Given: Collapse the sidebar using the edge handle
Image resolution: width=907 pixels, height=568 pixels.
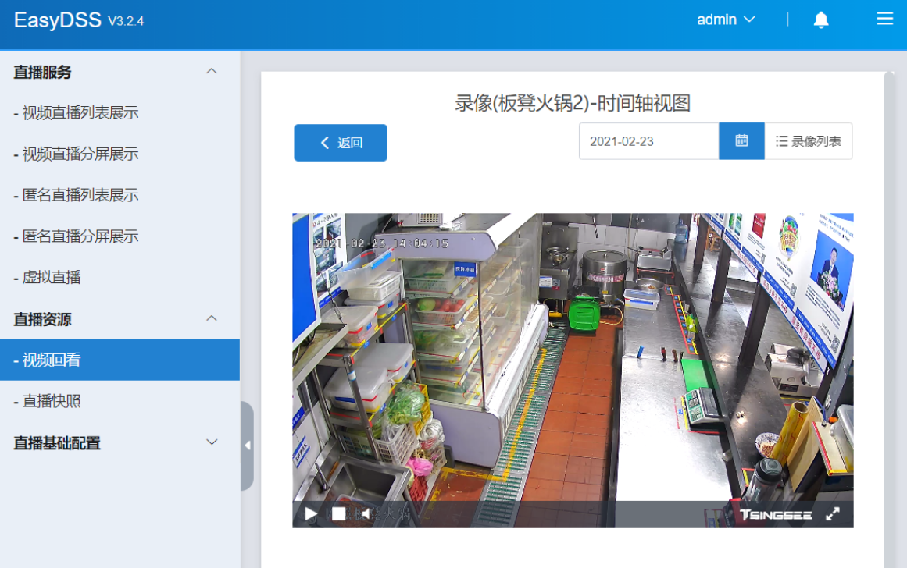Looking at the screenshot, I should click(x=248, y=444).
